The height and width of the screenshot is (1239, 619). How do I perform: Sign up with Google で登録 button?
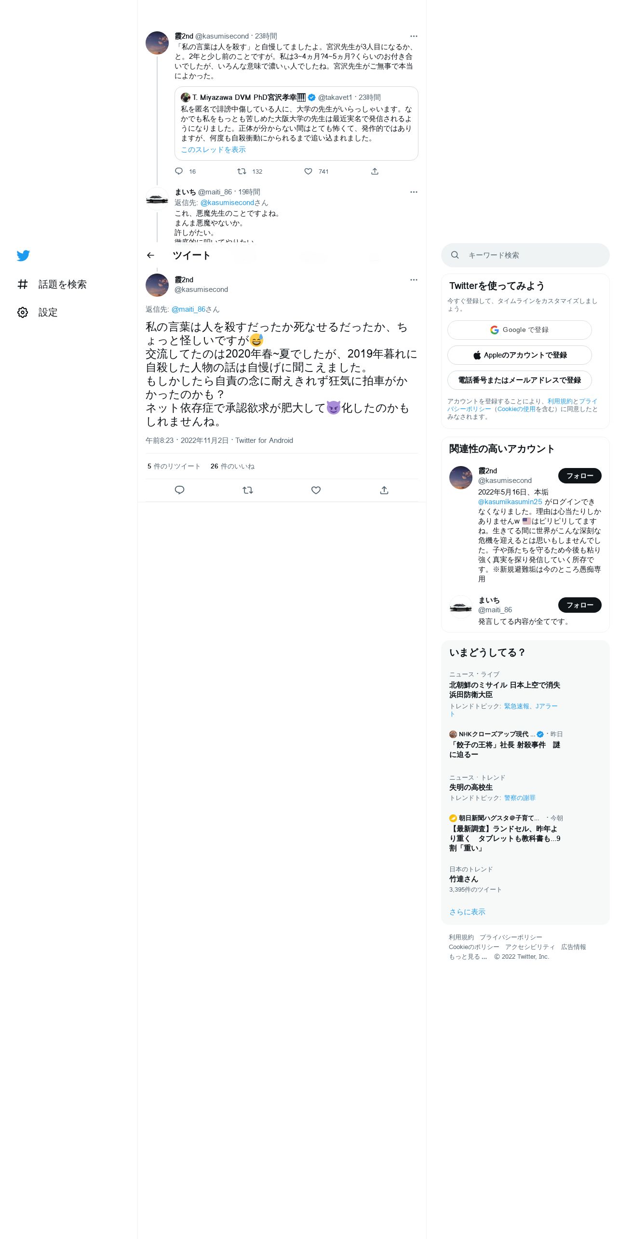519,330
